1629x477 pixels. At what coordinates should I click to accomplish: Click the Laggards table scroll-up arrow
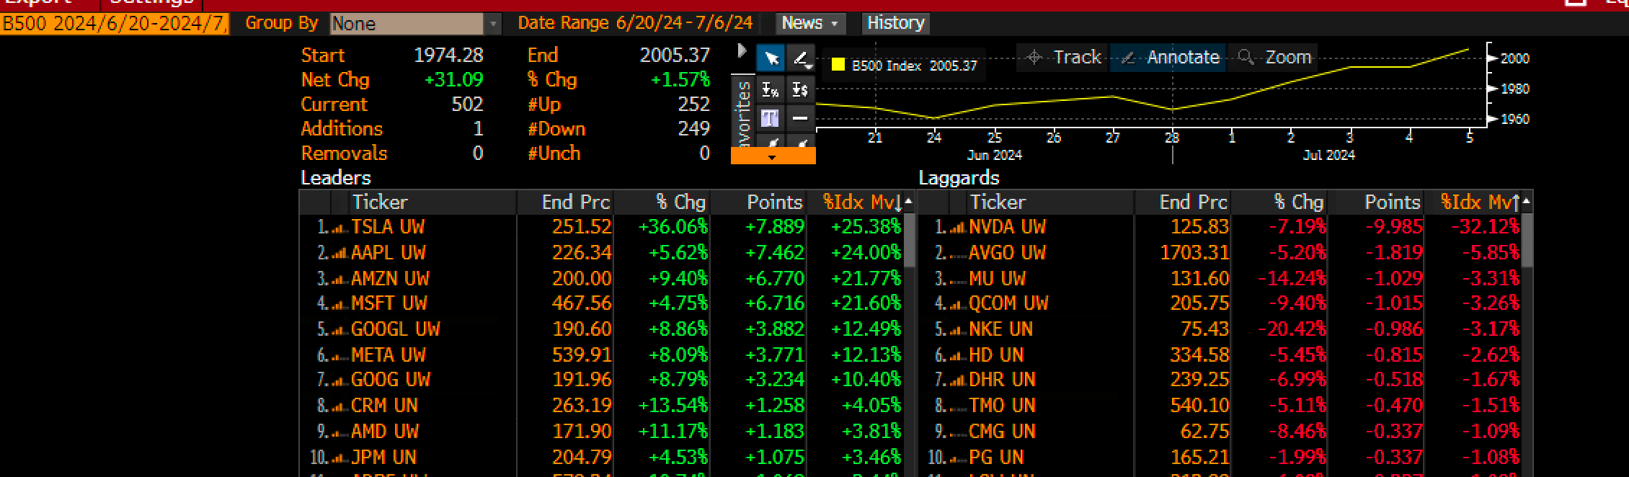tap(1527, 202)
